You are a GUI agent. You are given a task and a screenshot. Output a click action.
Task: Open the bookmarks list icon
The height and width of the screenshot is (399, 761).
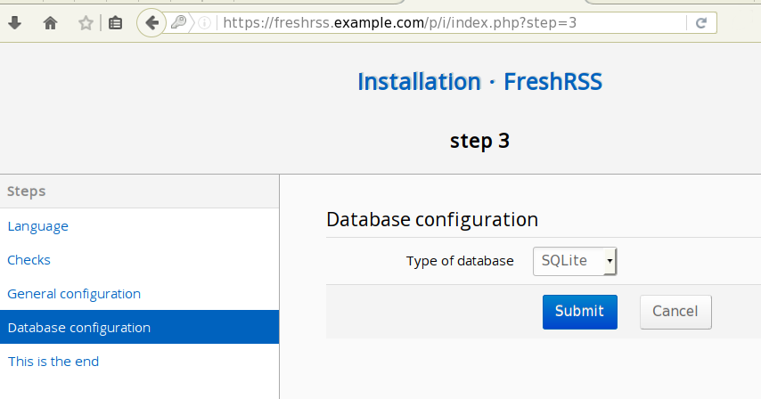[115, 24]
